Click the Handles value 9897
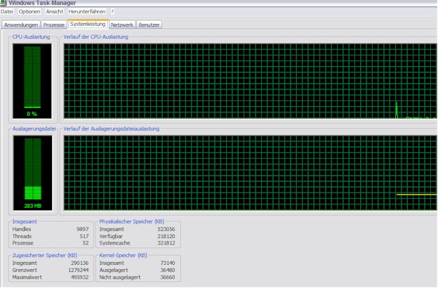438x288 pixels. click(x=82, y=229)
